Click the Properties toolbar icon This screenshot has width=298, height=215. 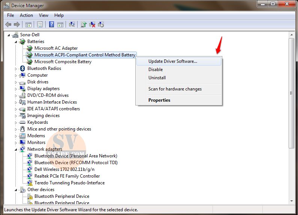40,25
